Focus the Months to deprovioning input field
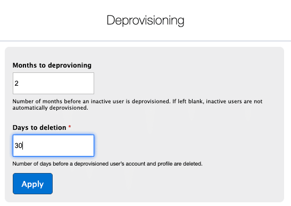The width and height of the screenshot is (291, 206). 53,83
